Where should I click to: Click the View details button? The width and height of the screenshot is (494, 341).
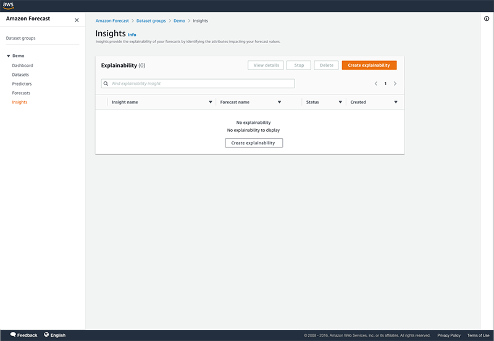[266, 65]
